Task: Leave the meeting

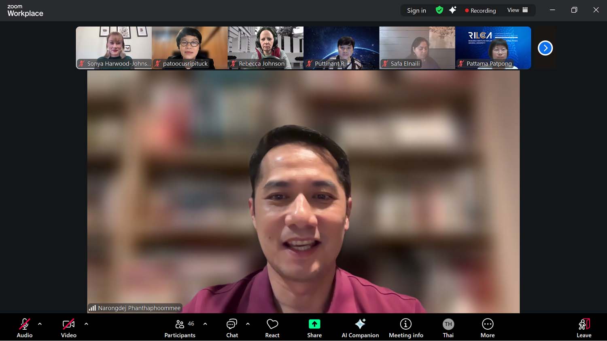Action: (x=584, y=328)
